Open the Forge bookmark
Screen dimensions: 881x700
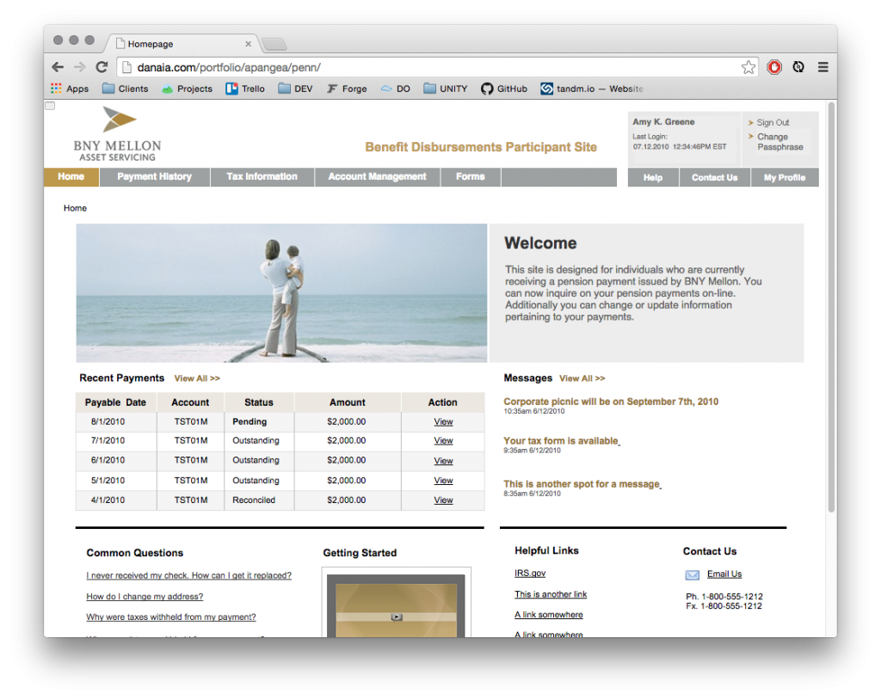(347, 89)
